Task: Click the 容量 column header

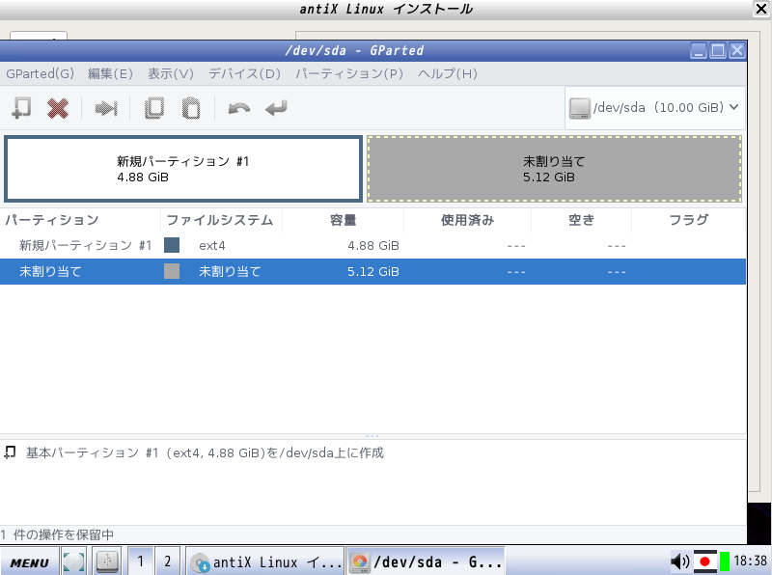Action: point(344,220)
